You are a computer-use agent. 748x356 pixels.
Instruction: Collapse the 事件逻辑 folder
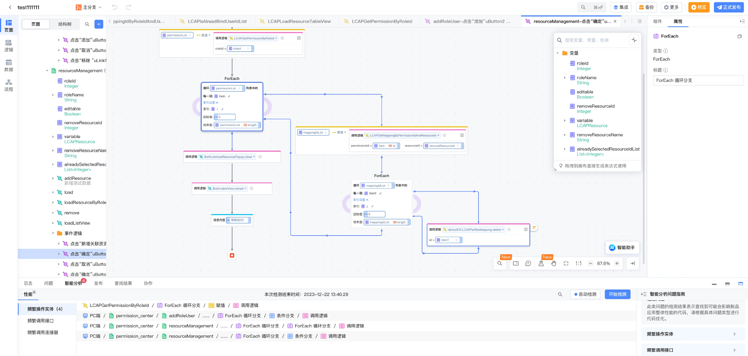point(53,234)
